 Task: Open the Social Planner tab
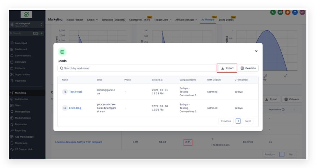[75, 20]
